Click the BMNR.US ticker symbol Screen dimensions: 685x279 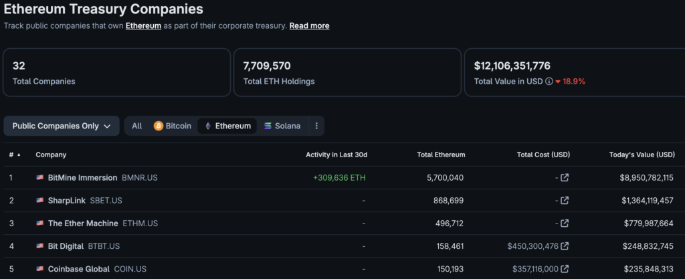coord(139,178)
